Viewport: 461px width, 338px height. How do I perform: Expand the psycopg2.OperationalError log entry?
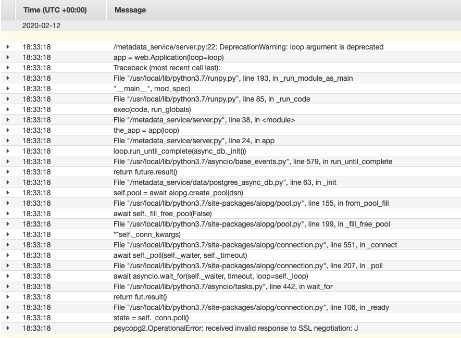coord(7,328)
